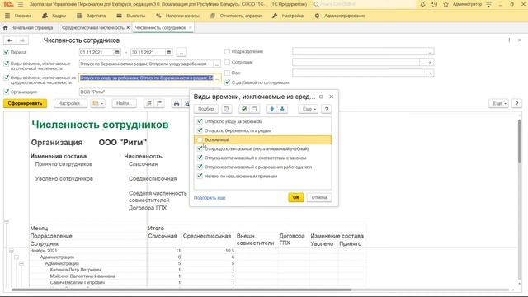Click the Настройки... button

click(70, 103)
